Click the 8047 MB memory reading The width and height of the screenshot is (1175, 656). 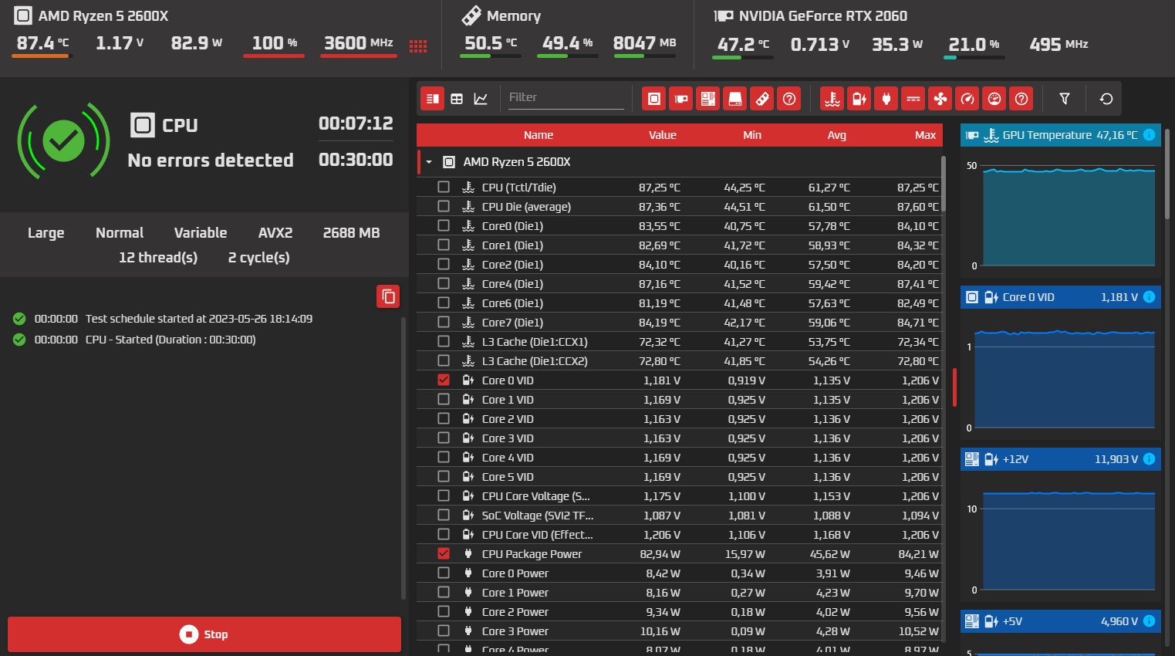[x=645, y=43]
